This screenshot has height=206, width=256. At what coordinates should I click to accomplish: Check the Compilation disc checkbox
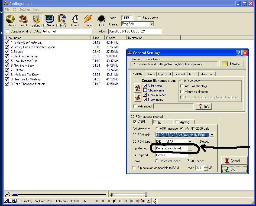(x=7, y=31)
